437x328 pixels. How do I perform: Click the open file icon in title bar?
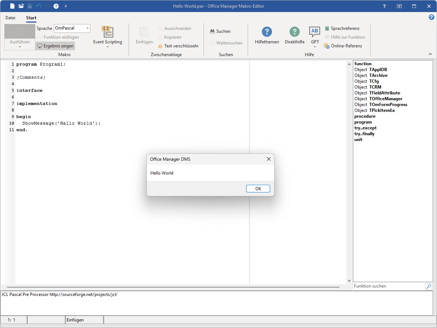(x=21, y=6)
